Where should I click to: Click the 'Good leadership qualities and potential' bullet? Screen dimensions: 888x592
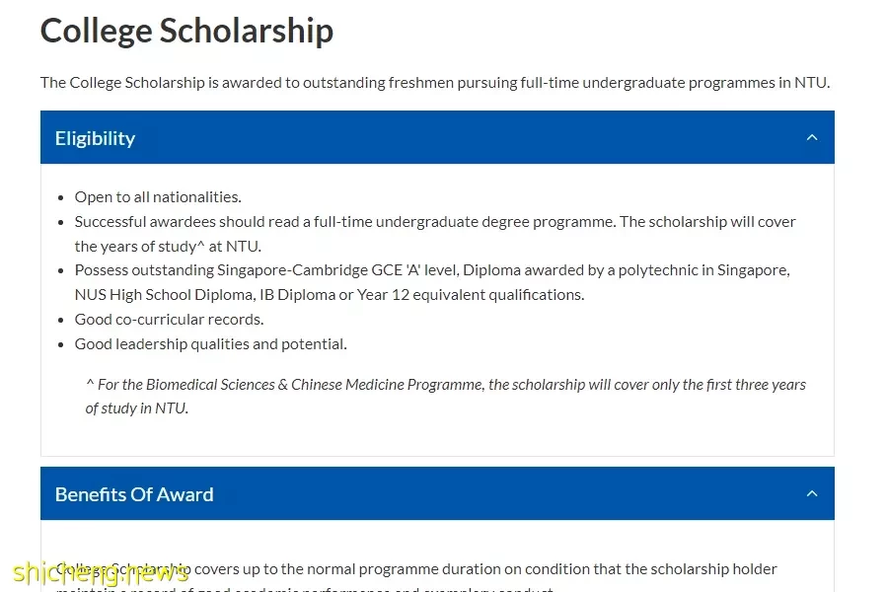pos(211,344)
